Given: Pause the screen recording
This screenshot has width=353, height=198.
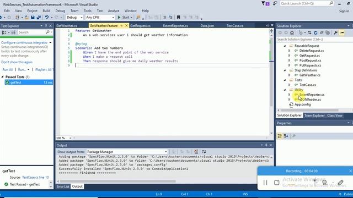Looking at the screenshot, I should 265,183.
